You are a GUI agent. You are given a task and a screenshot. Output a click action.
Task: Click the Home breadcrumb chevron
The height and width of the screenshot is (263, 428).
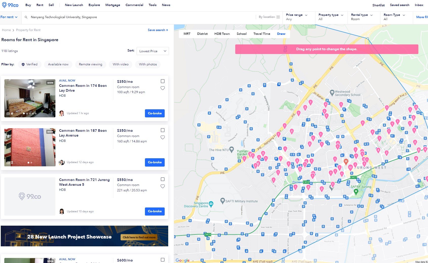click(13, 30)
